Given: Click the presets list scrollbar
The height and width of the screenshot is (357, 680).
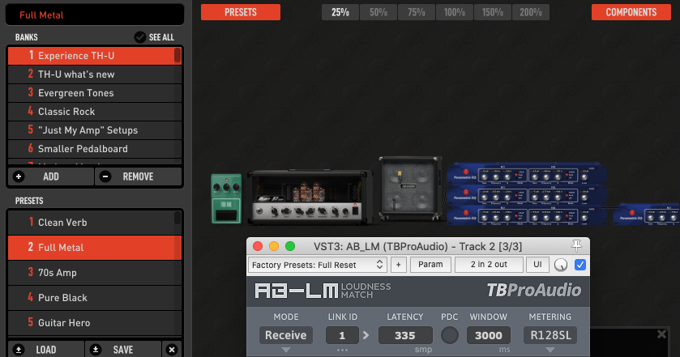Looking at the screenshot, I should click(x=177, y=218).
